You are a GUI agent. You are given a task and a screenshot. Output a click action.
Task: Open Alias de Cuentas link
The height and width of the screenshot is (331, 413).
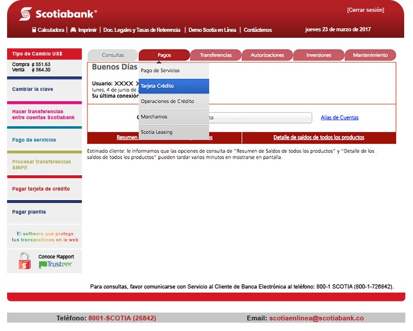coord(339,117)
